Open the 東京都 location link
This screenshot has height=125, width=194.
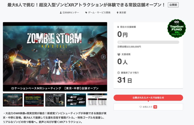(x=123, y=13)
